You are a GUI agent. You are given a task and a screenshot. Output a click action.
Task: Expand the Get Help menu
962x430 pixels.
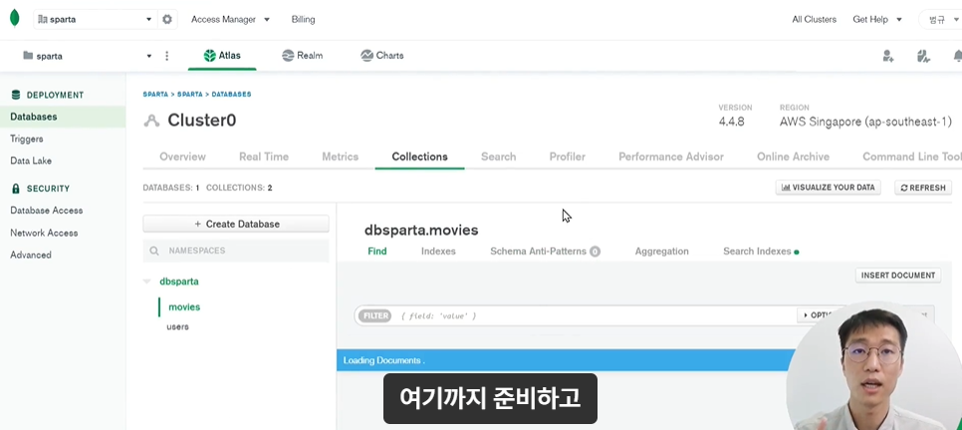click(877, 19)
